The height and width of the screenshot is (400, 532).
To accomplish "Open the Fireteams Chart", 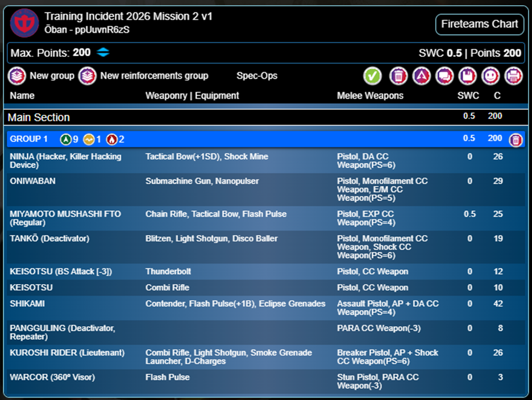I will tap(479, 24).
